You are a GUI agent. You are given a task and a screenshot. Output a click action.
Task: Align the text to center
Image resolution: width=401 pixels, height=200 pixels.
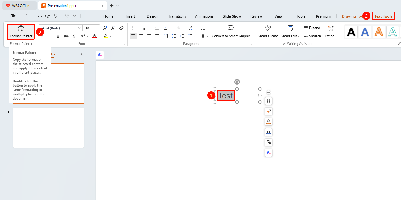click(x=141, y=36)
